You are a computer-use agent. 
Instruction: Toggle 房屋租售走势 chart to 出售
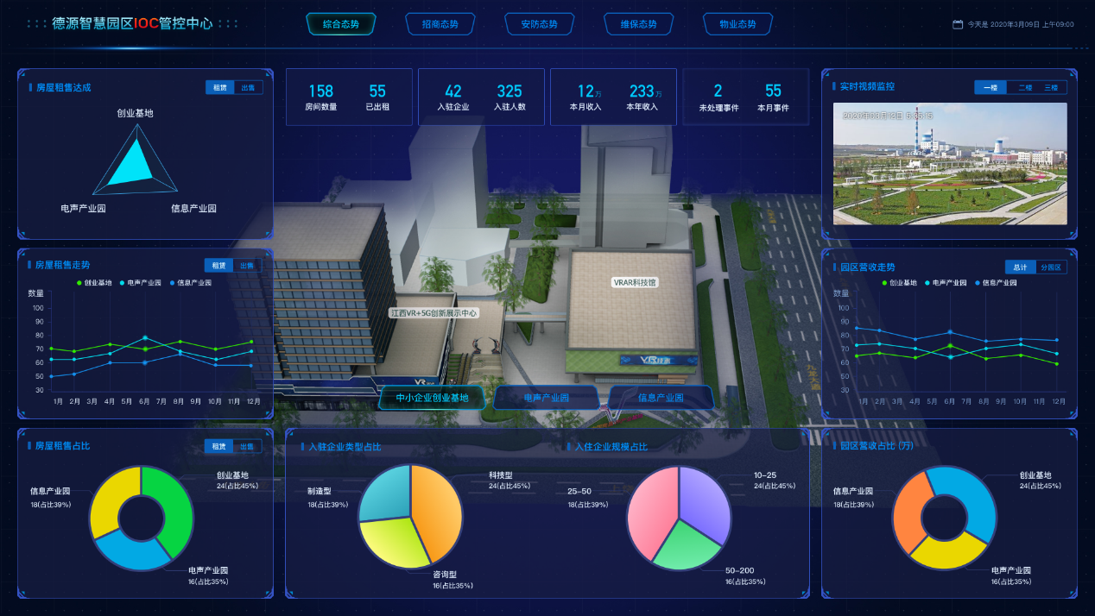(x=247, y=266)
